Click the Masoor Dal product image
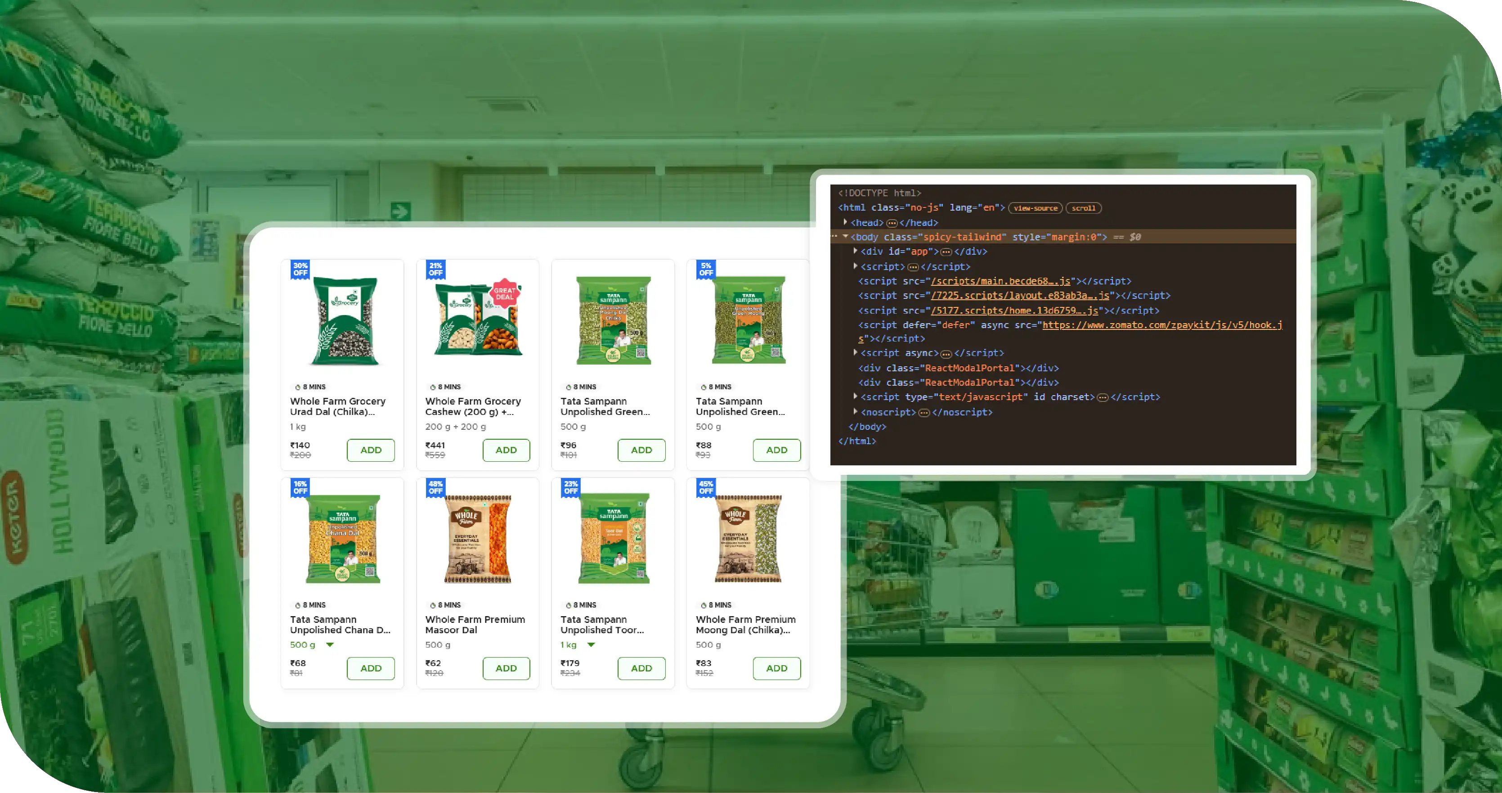This screenshot has height=793, width=1502. coord(478,539)
